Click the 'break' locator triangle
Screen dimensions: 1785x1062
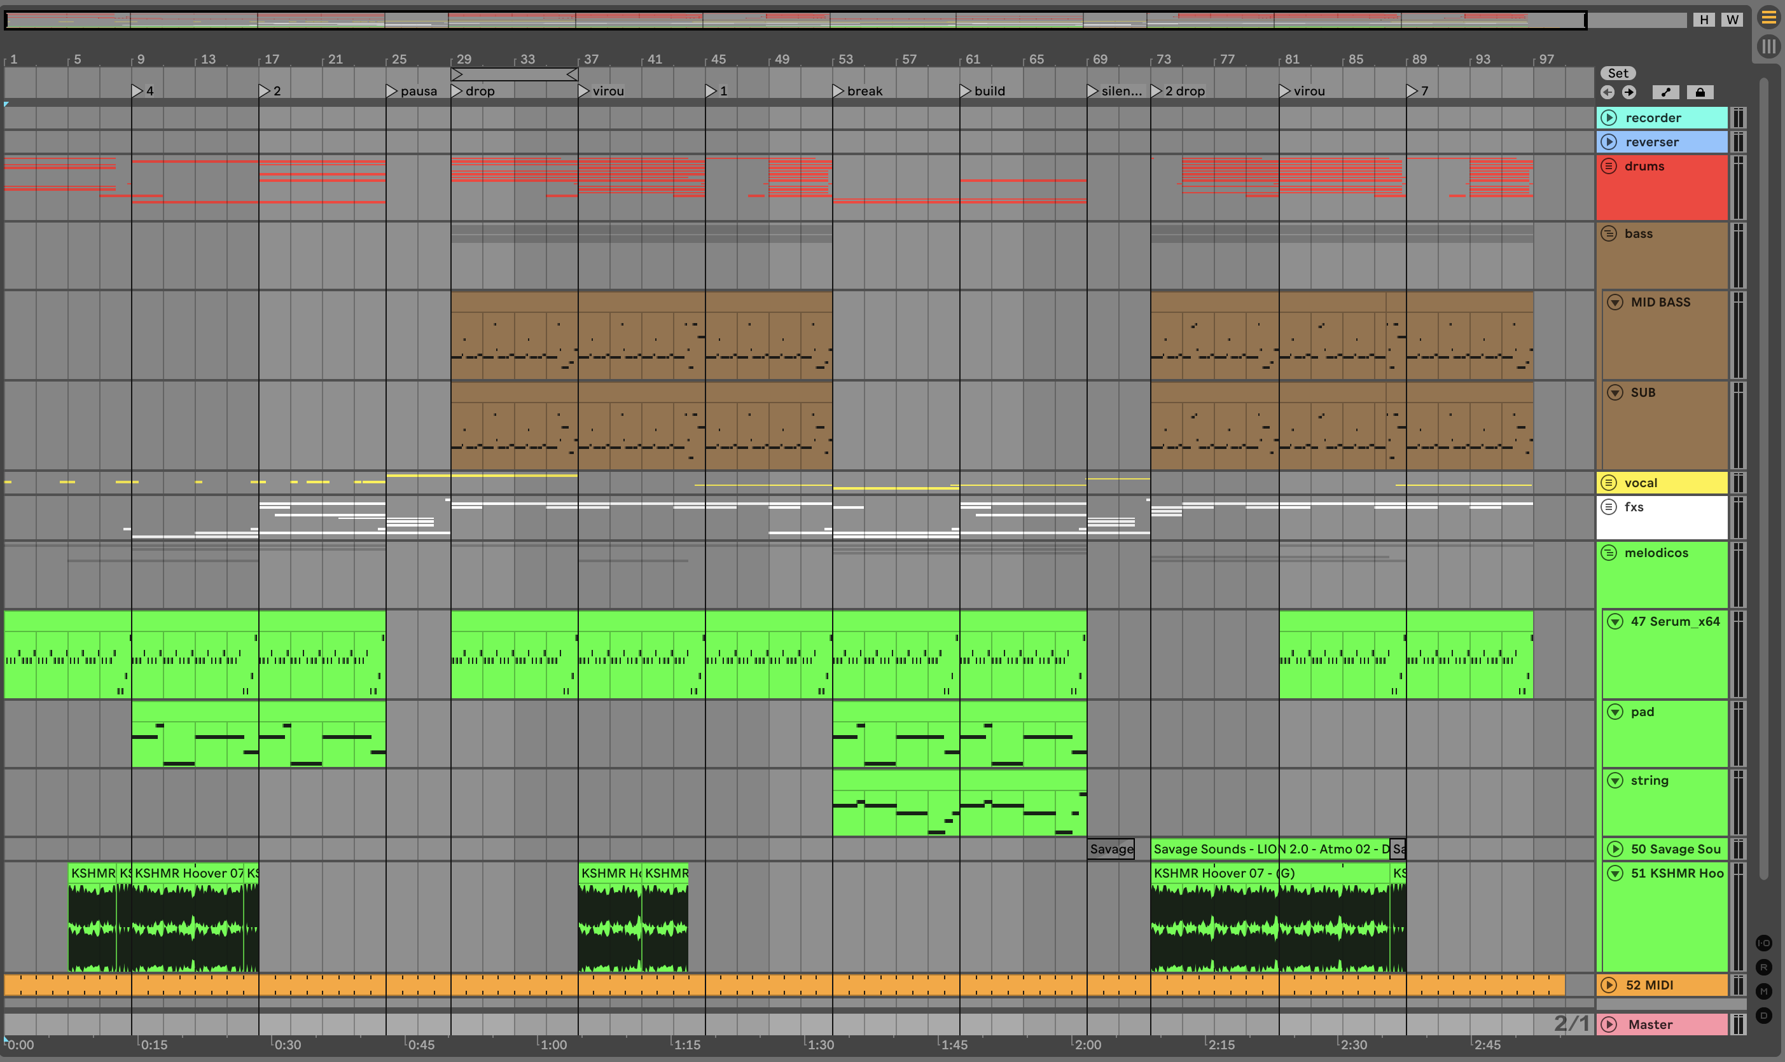[x=838, y=91]
